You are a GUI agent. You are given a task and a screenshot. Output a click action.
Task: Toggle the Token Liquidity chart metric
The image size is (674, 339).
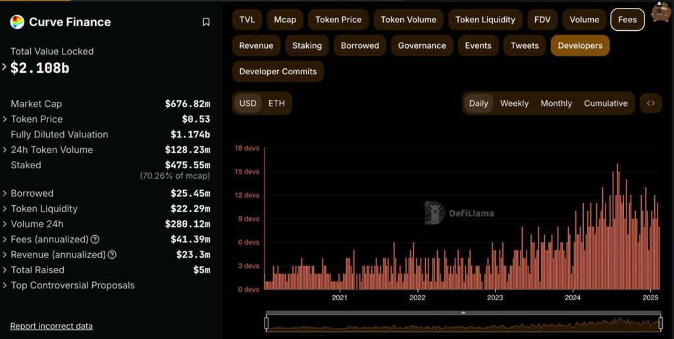click(x=485, y=20)
